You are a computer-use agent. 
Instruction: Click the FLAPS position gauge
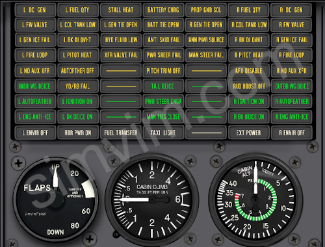point(55,200)
